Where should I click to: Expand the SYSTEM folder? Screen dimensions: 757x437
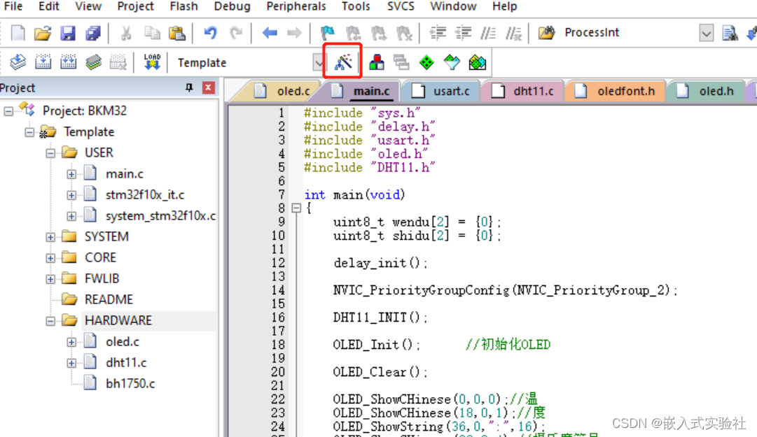[x=50, y=237]
